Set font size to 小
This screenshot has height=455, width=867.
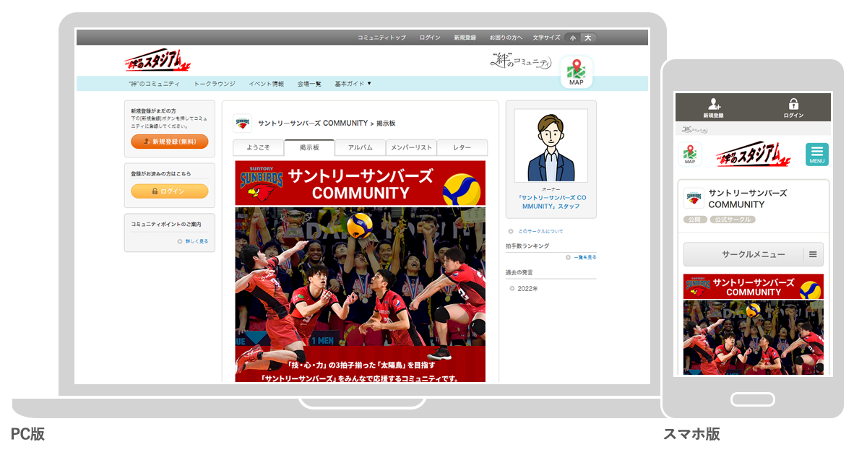573,38
